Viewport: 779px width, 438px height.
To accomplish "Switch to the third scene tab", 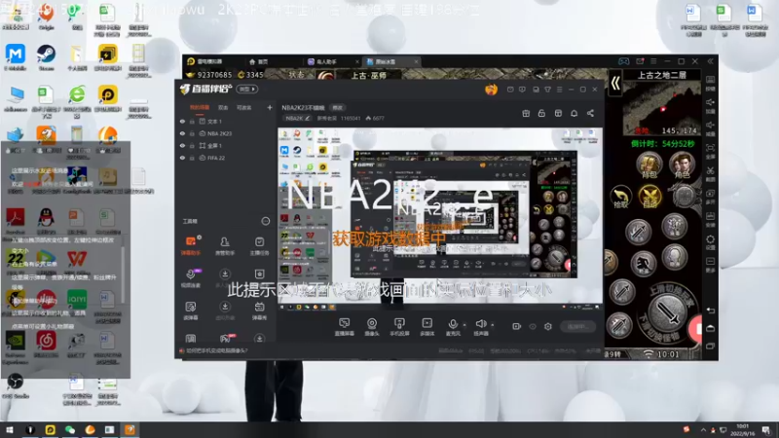I will click(243, 107).
